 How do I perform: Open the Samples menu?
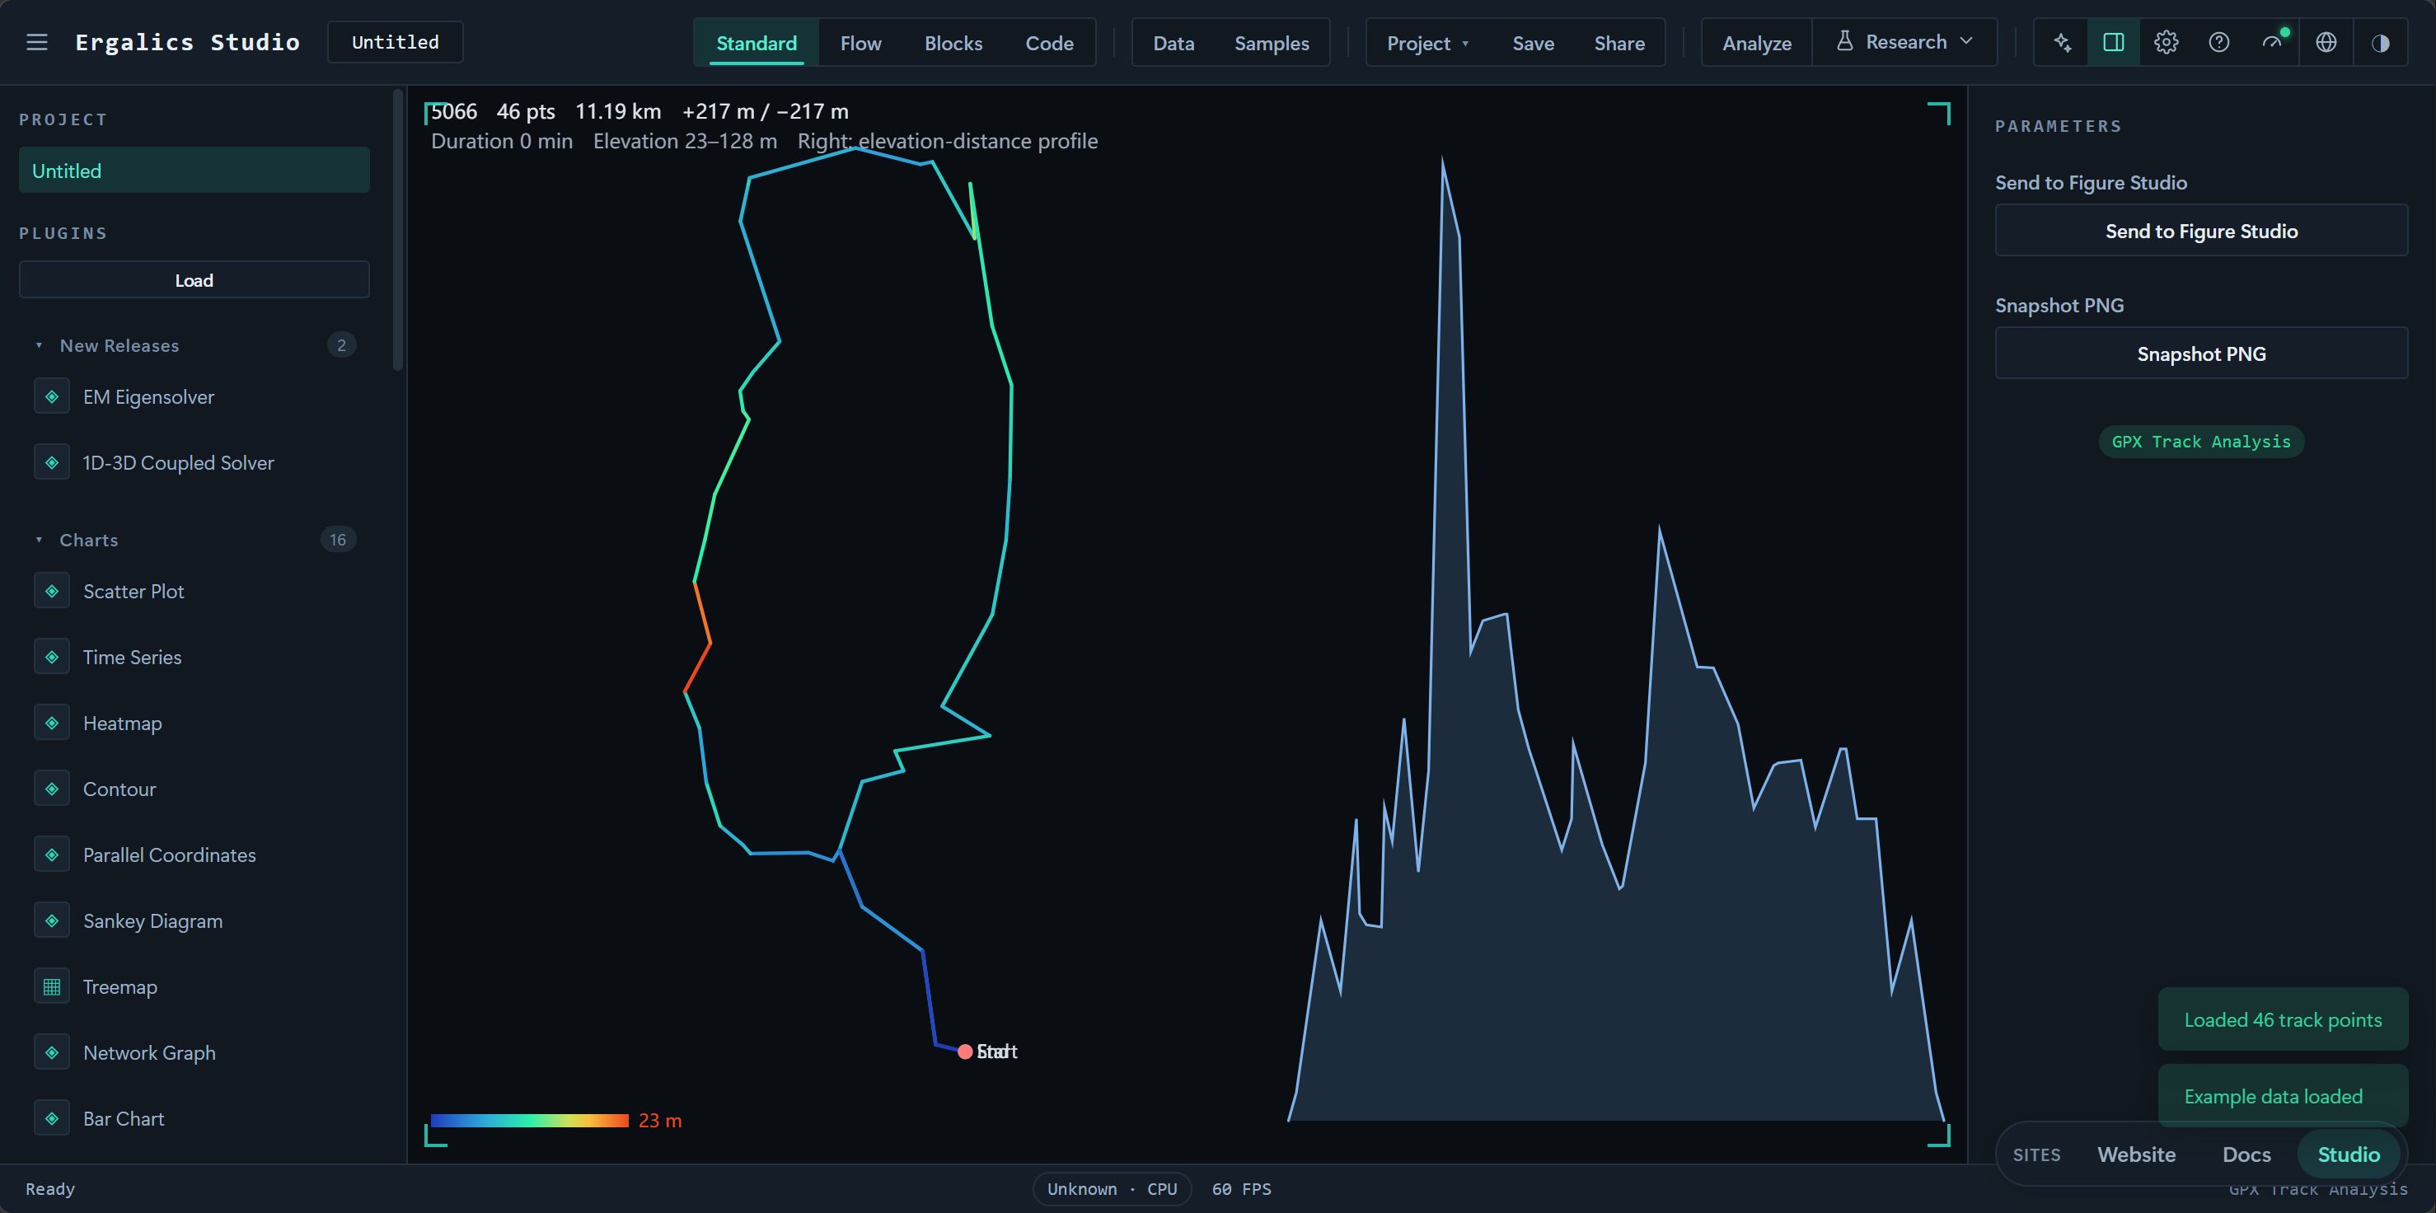1272,43
